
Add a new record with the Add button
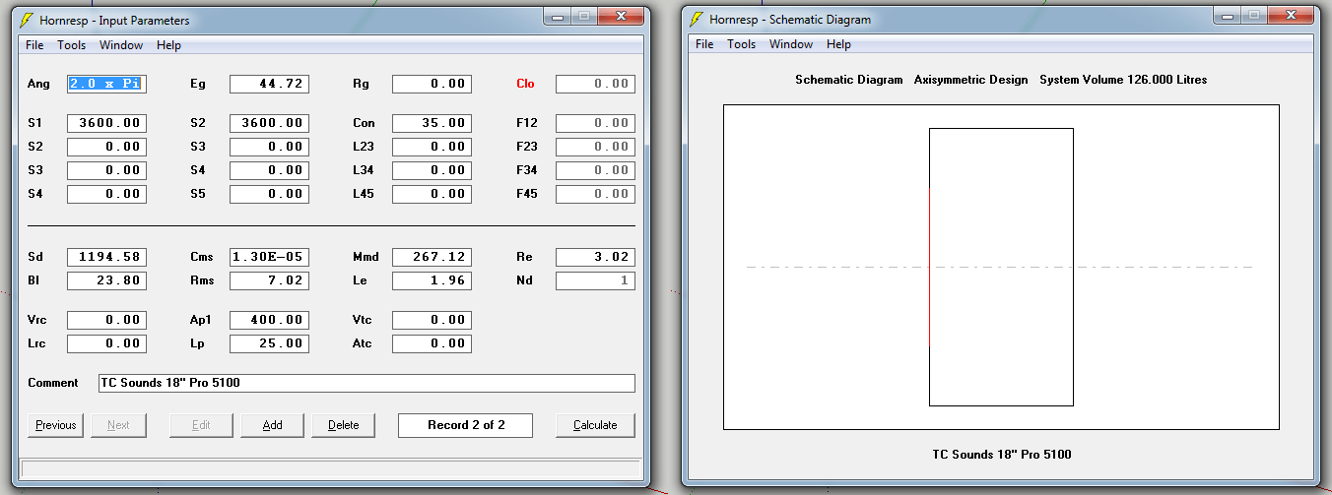point(273,425)
